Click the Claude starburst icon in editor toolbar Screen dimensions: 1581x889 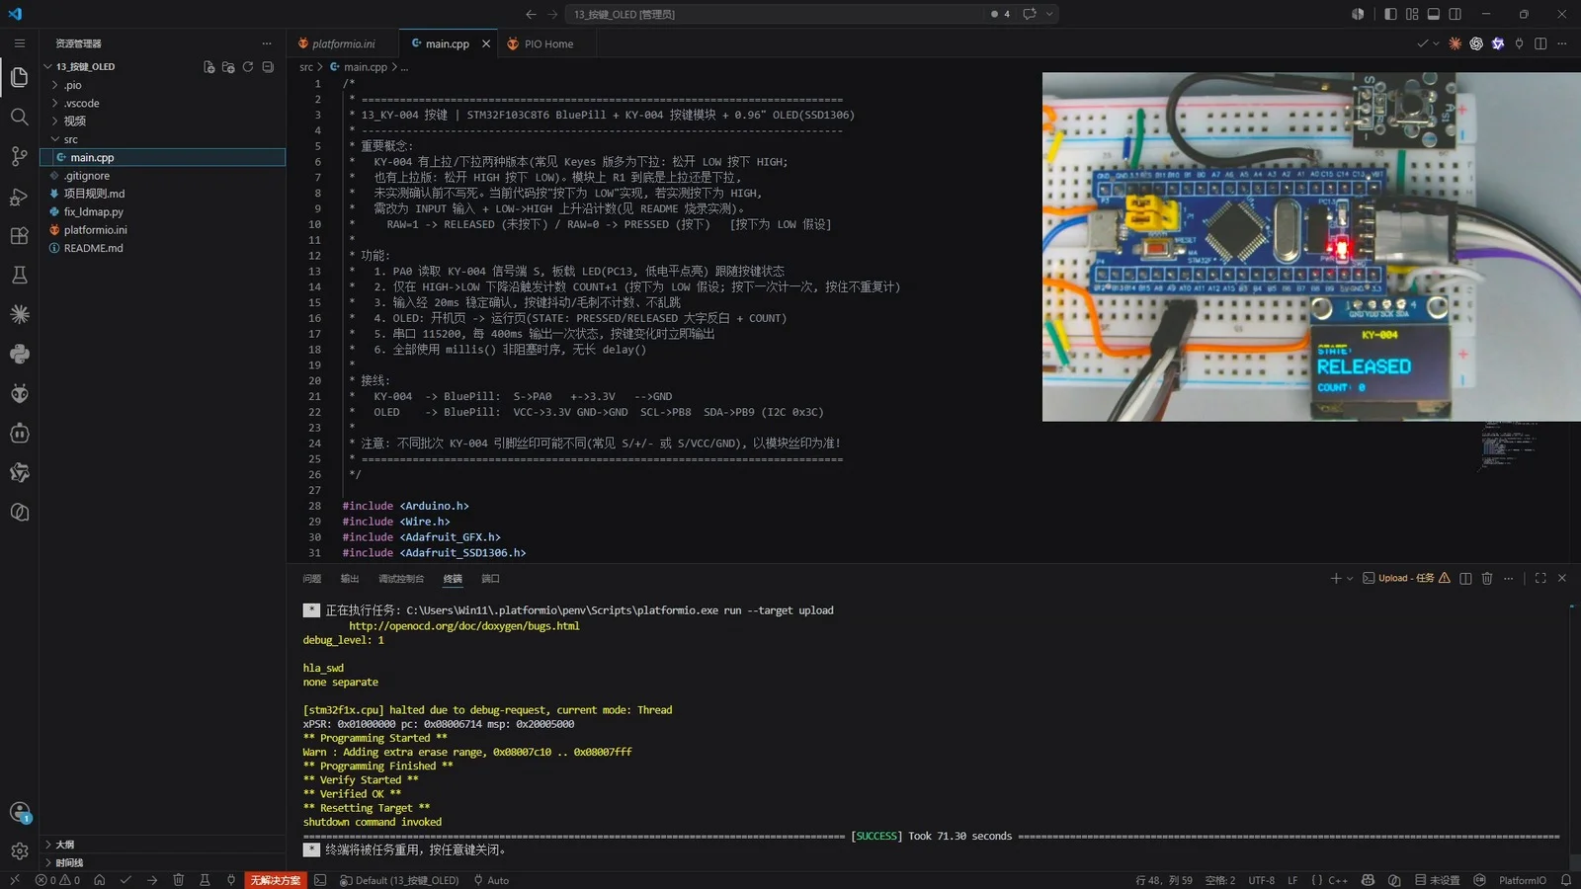pos(1455,43)
